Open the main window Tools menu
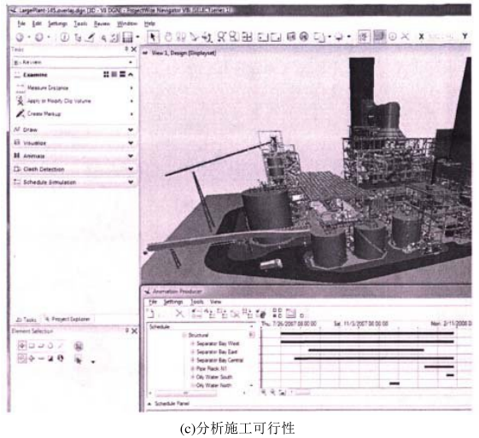479x438 pixels. coord(80,24)
